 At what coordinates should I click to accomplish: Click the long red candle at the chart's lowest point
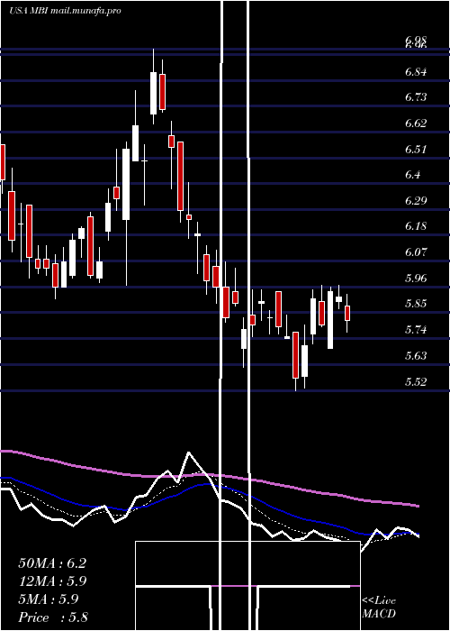[x=296, y=355]
